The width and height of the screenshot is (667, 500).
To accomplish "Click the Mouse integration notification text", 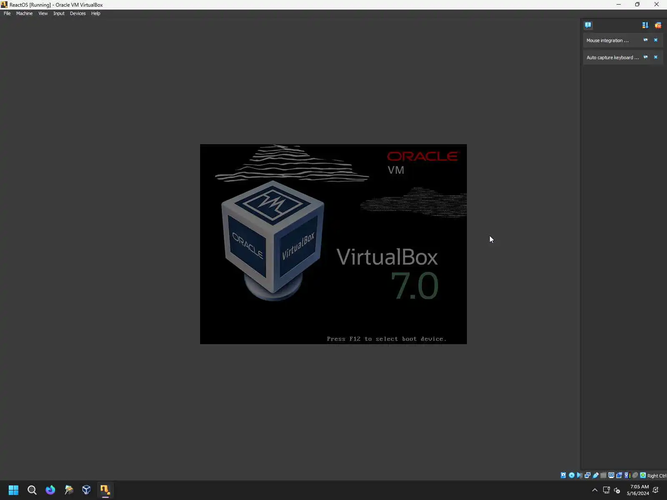I will point(607,40).
